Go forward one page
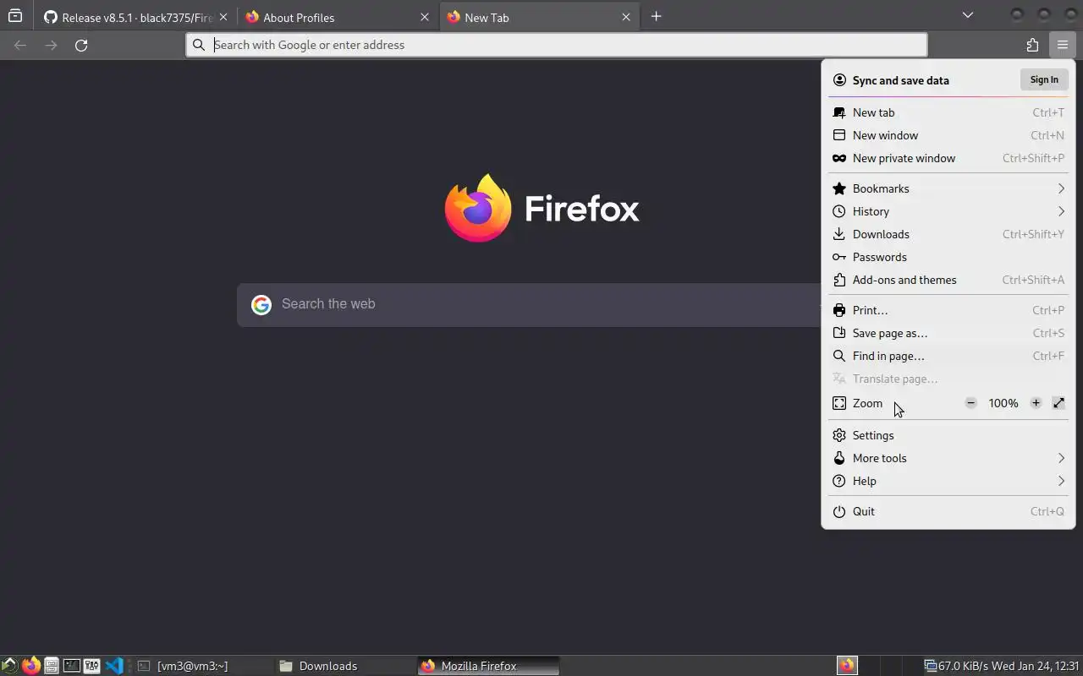Viewport: 1083px width, 676px height. [x=51, y=45]
